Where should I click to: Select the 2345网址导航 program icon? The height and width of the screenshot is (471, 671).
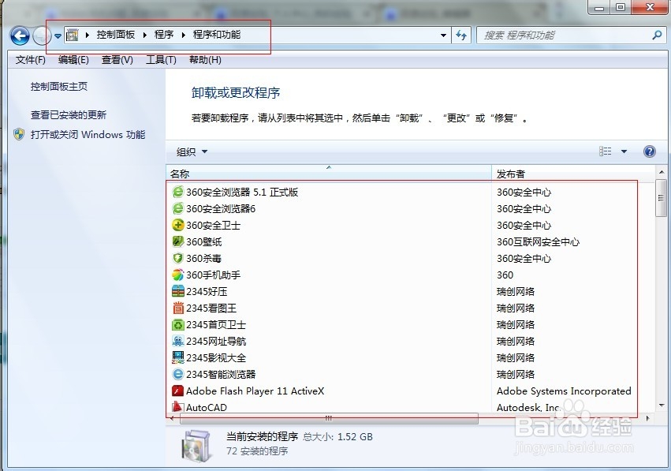[178, 342]
